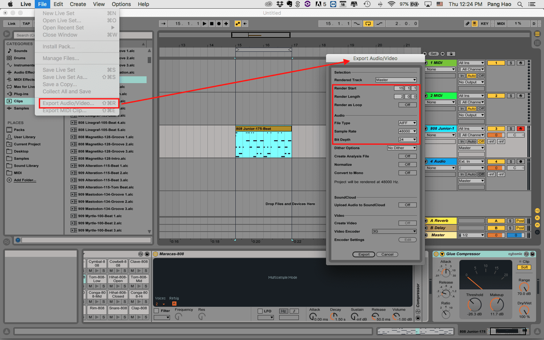The height and width of the screenshot is (340, 544).
Task: Toggle the Computer MIDI Keyboard icon
Action: pyautogui.click(x=474, y=23)
